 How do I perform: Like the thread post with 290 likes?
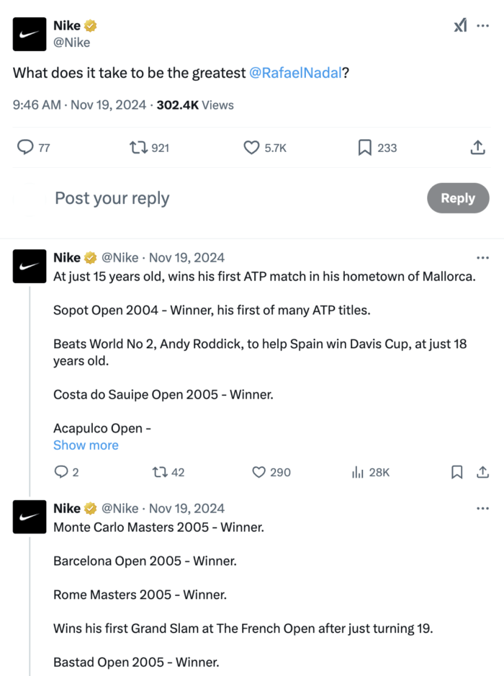(x=259, y=472)
